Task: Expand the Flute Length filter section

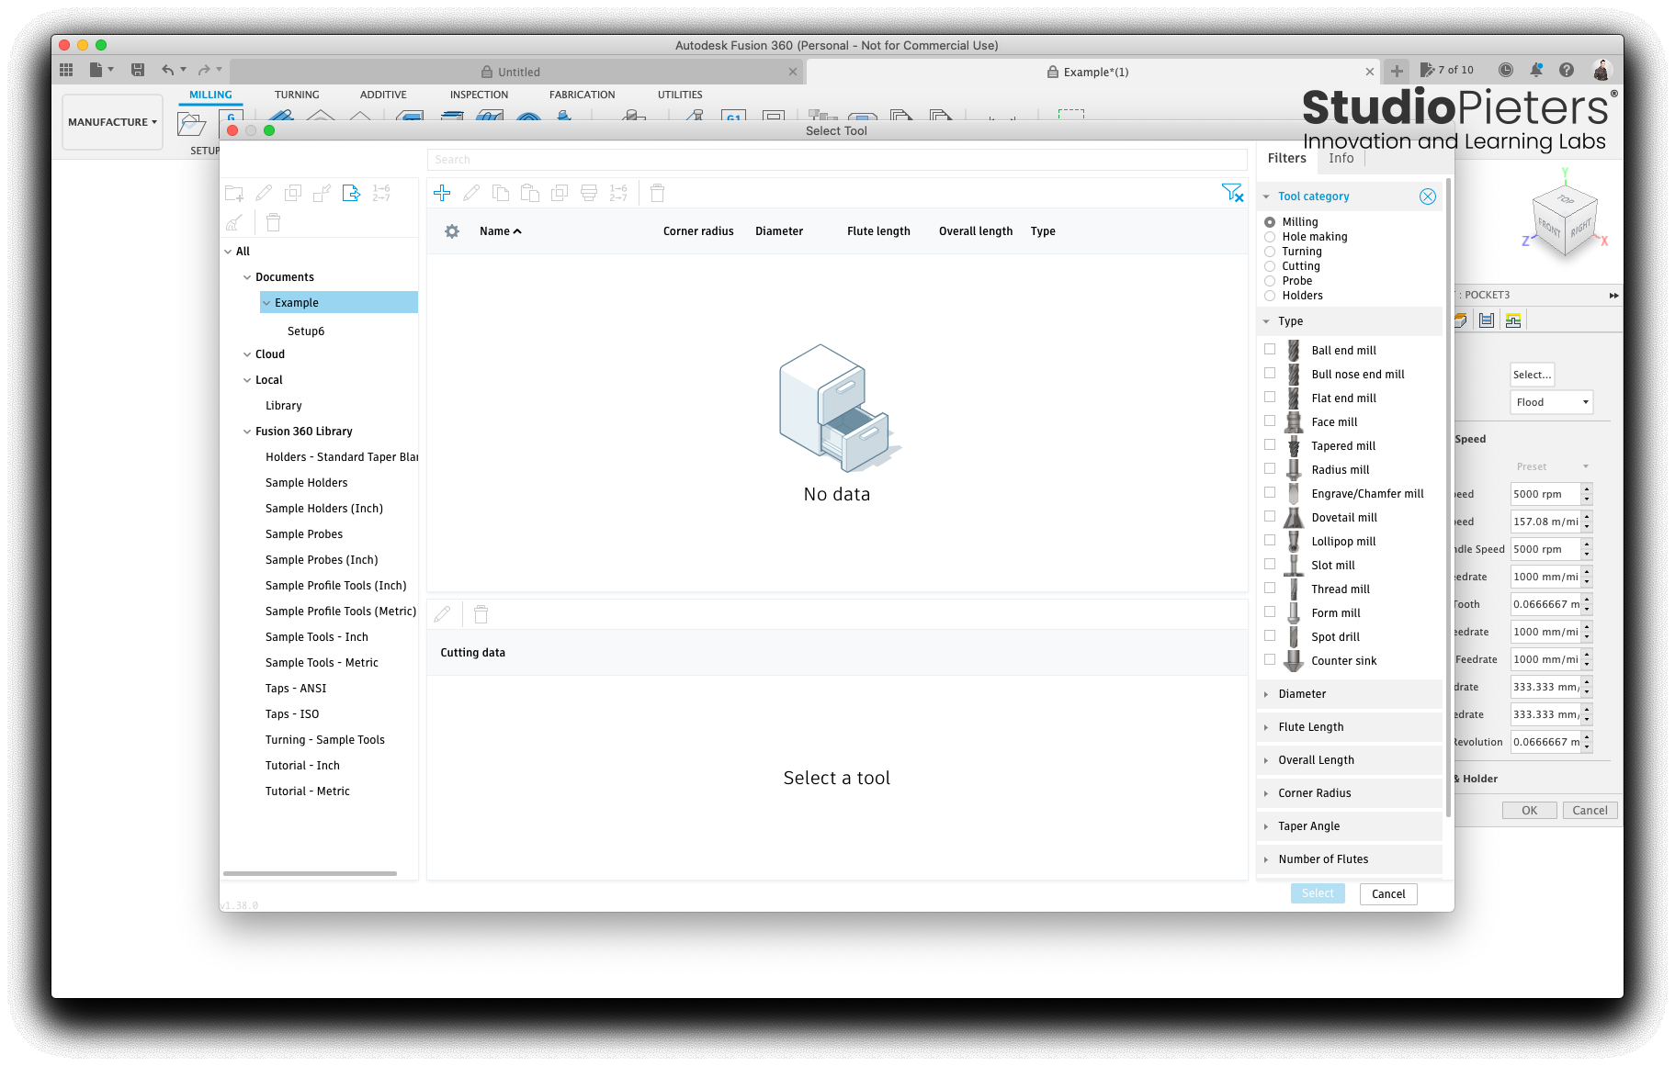Action: pos(1349,727)
